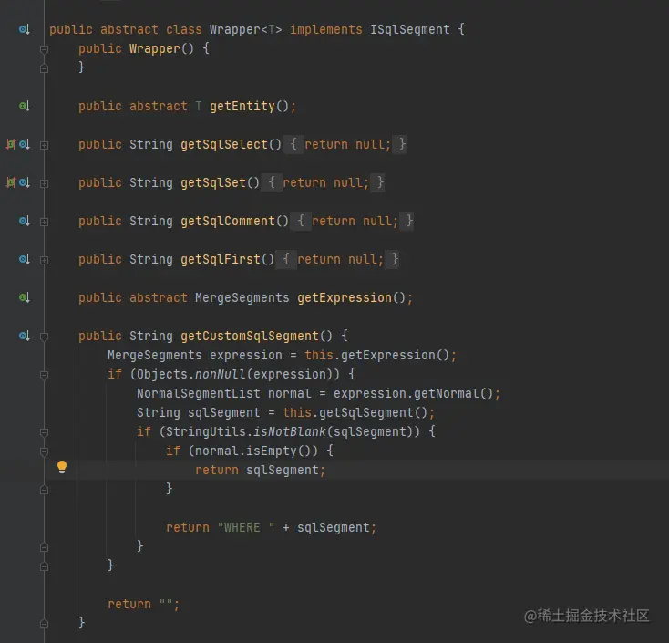This screenshot has width=669, height=643.
Task: Click the "WHERE " string literal
Action: click(x=246, y=528)
